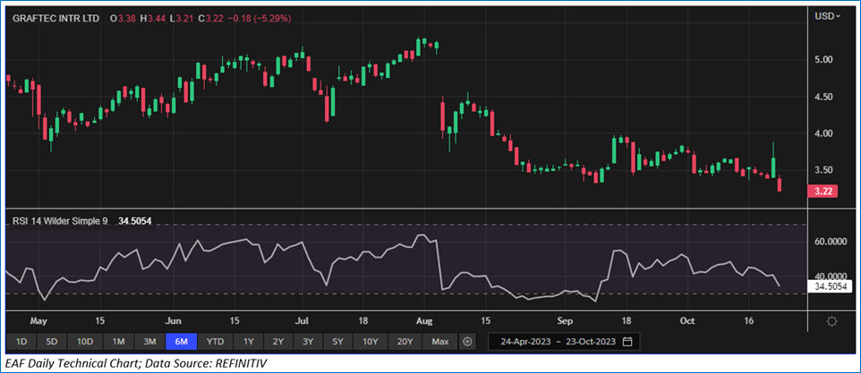This screenshot has height=373, width=861.
Task: Choose the 1M range button
Action: click(x=118, y=342)
